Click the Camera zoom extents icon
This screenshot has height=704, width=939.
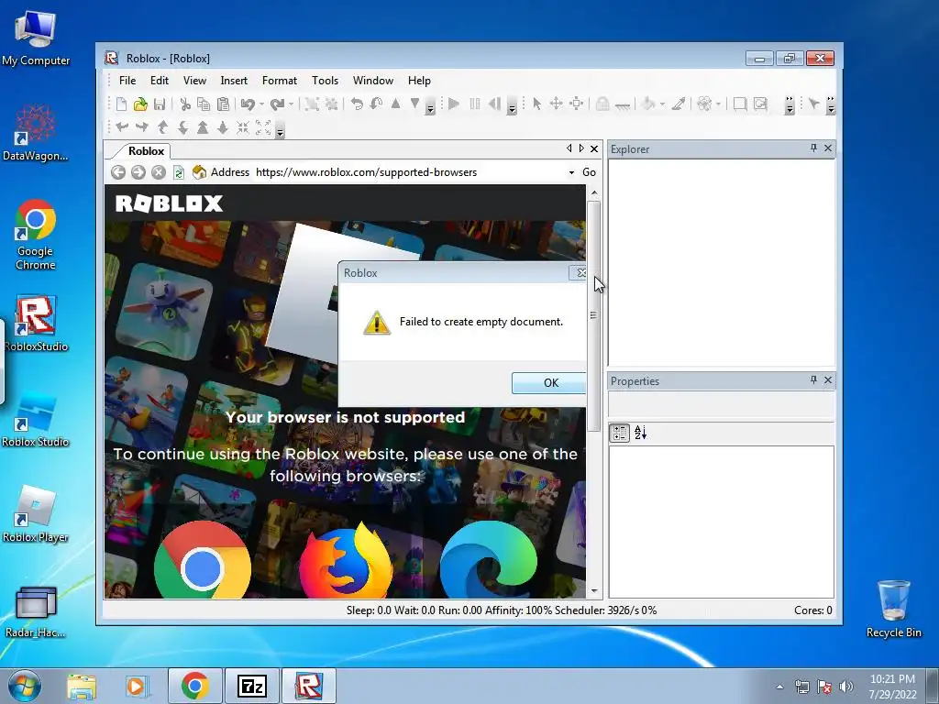pyautogui.click(x=263, y=126)
